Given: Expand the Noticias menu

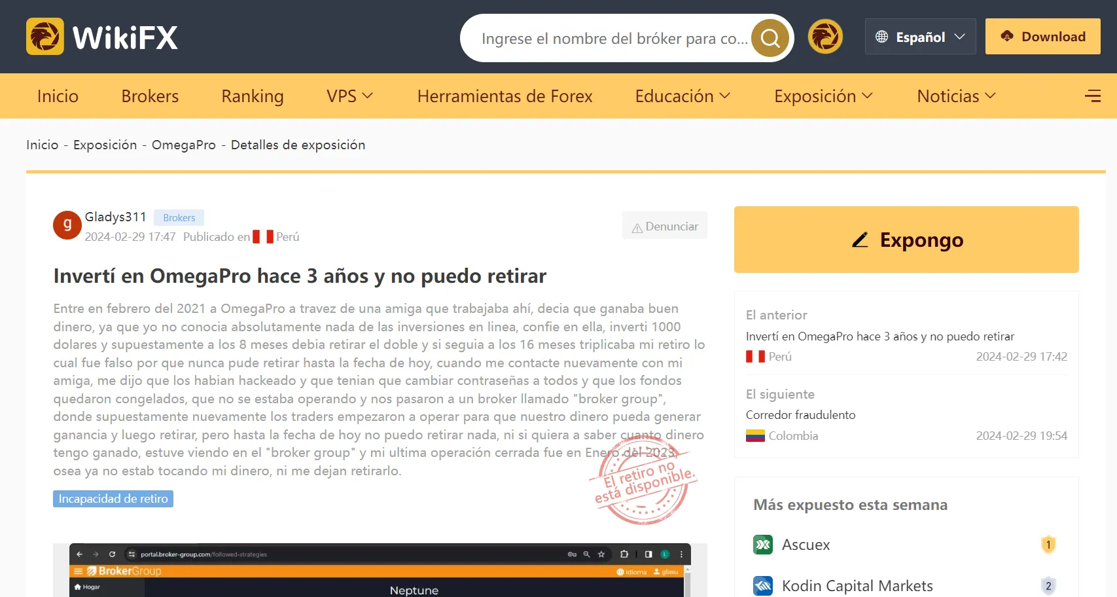Looking at the screenshot, I should [956, 96].
